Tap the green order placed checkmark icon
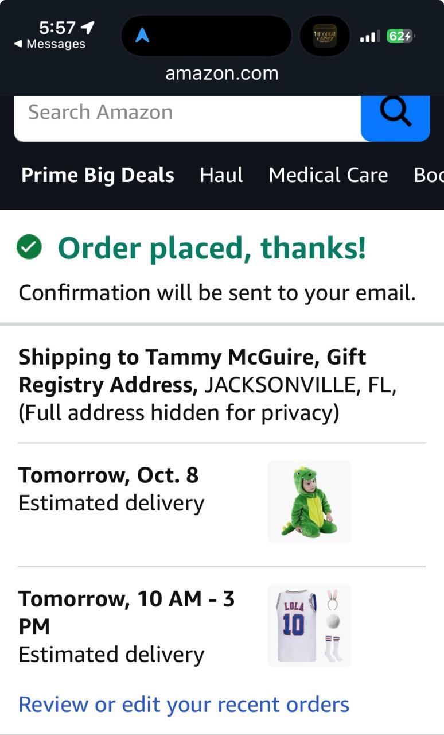444x735 pixels. [x=29, y=248]
